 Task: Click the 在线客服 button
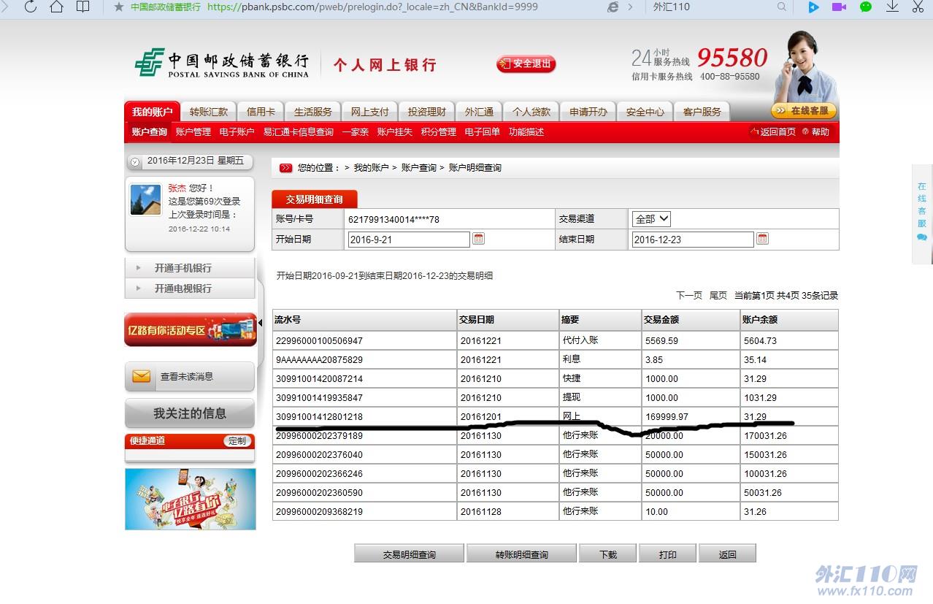tap(804, 111)
